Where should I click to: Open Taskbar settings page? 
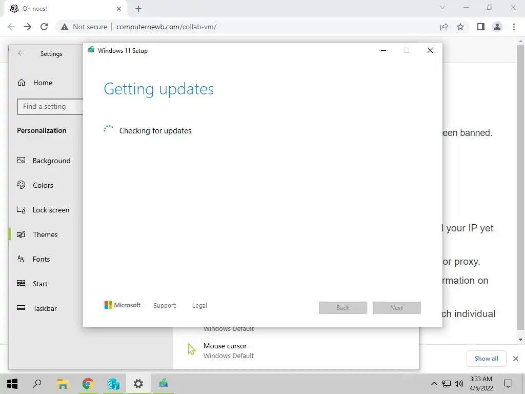[x=37, y=308]
